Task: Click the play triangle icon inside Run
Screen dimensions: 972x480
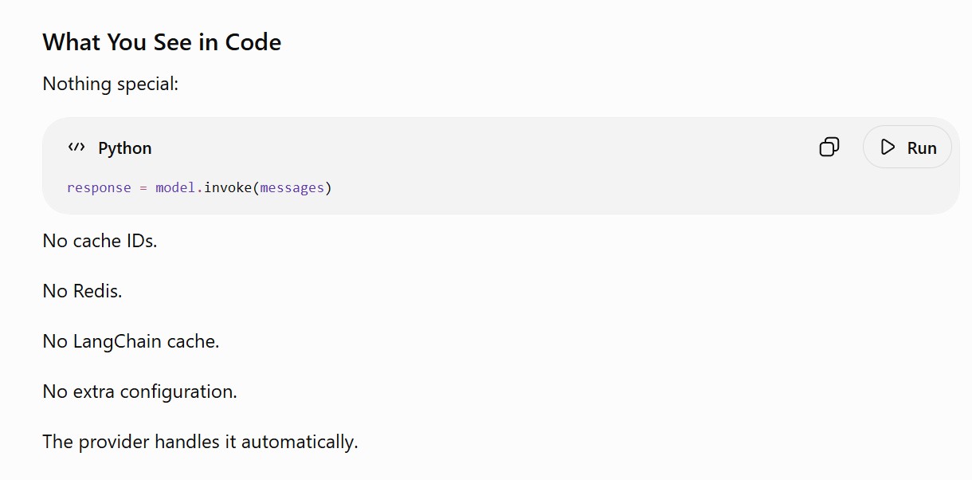Action: [888, 148]
